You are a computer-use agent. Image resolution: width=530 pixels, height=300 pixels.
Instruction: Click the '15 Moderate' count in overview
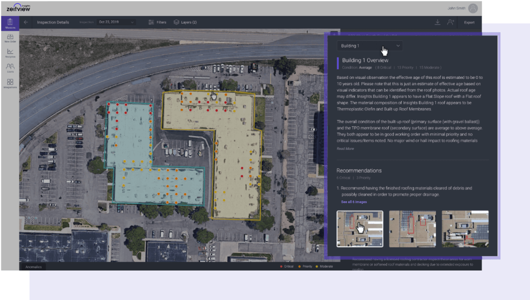pos(429,68)
